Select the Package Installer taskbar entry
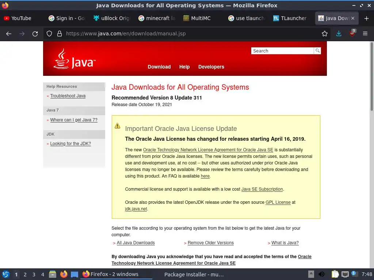Viewport: 374px width, 280px height. tap(194, 275)
